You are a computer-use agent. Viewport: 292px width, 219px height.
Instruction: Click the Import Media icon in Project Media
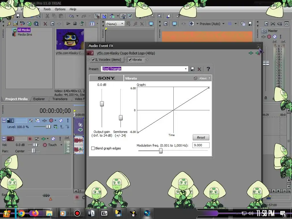coord(15,24)
